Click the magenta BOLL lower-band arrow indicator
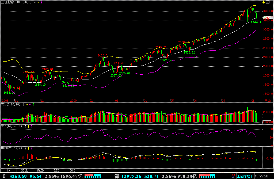This screenshot has height=179, width=274. click(x=41, y=2)
